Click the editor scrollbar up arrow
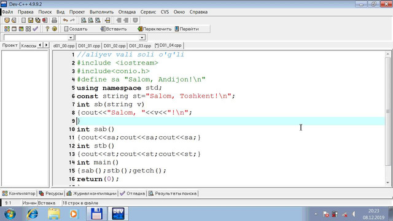 tap(387, 54)
